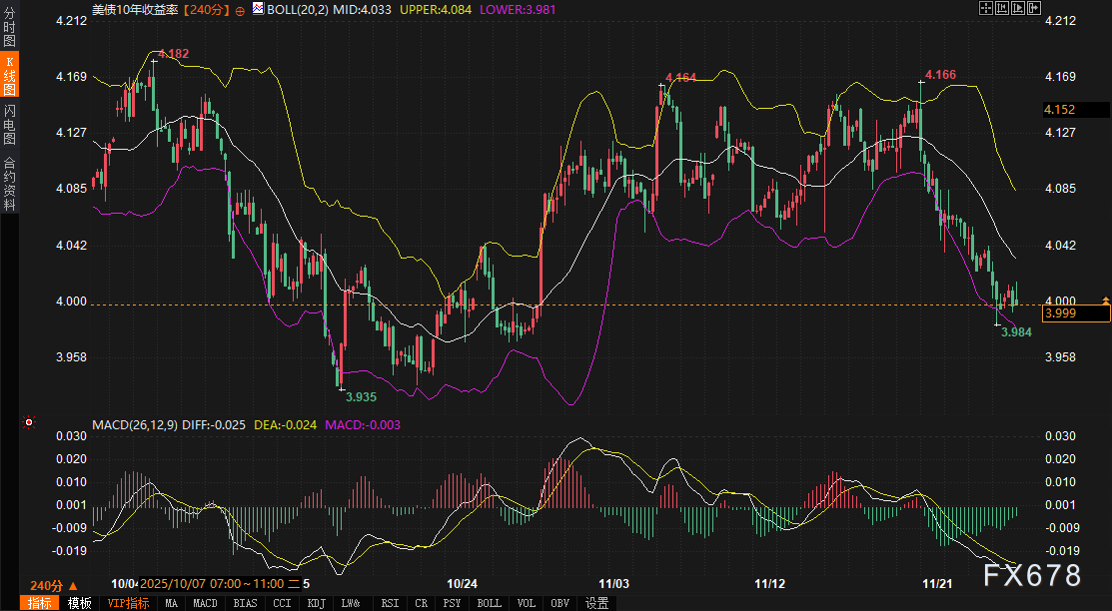Enable the KDJ indicator in bottom bar
Screen dimensions: 1112x611
pyautogui.click(x=317, y=603)
